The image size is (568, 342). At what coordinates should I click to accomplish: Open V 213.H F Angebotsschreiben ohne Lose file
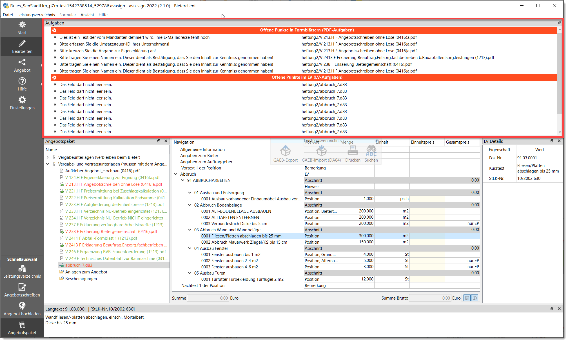tap(113, 184)
